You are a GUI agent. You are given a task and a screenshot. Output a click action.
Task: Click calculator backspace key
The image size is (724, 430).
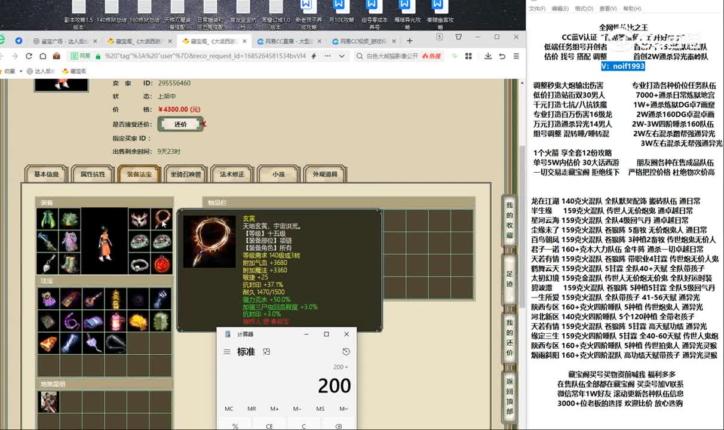(339, 426)
